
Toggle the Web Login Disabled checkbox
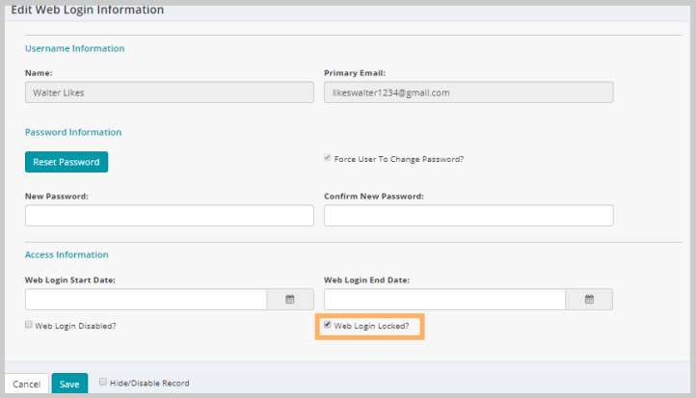pyautogui.click(x=29, y=325)
